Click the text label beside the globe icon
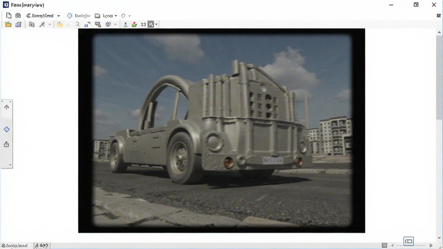This screenshot has width=443, height=249. (x=83, y=16)
